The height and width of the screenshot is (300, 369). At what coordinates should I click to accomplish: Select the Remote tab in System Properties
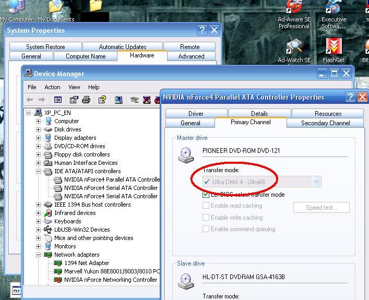point(189,46)
